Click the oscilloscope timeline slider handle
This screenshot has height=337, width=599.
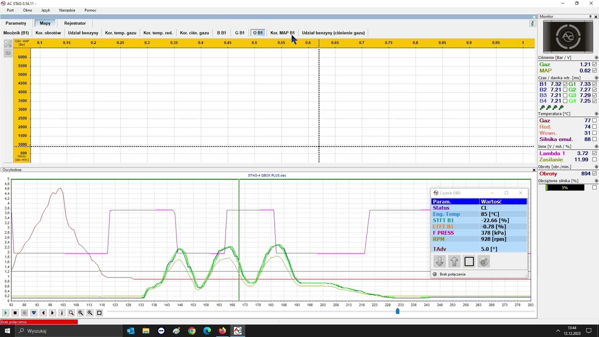pyautogui.click(x=397, y=311)
